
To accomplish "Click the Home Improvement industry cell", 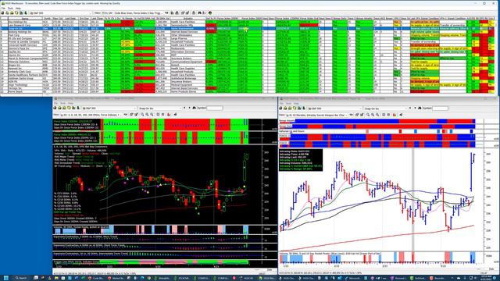I will coord(187,28).
